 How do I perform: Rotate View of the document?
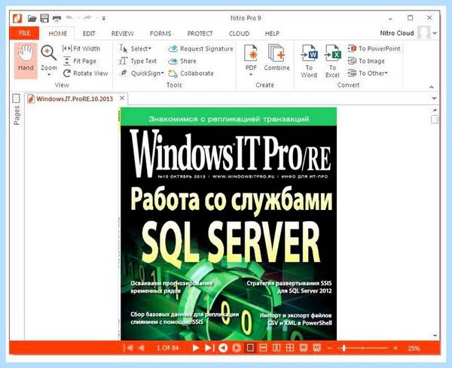[x=85, y=74]
